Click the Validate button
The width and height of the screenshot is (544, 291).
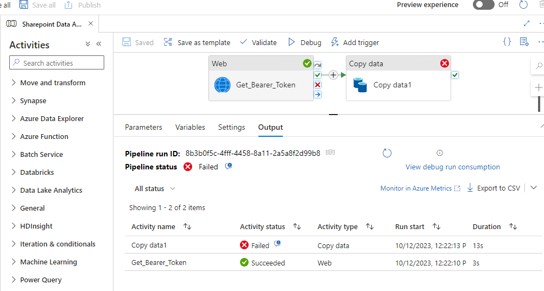(x=258, y=42)
